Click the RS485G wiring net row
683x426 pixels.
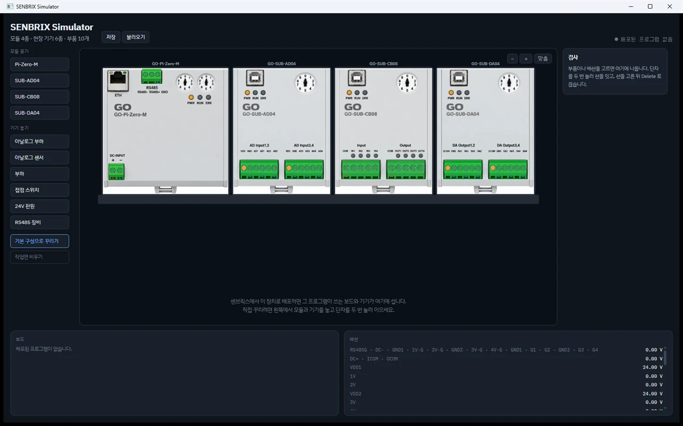pyautogui.click(x=506, y=350)
